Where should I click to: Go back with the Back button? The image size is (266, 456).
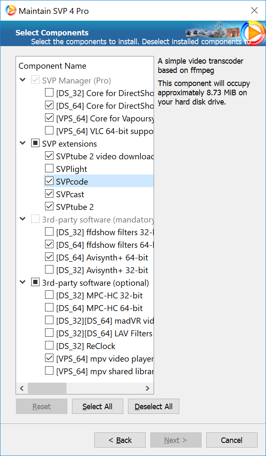coord(120,440)
